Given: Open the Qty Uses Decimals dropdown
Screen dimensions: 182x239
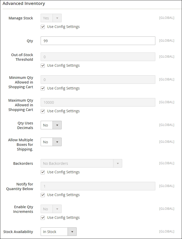Looking at the screenshot, I should [x=51, y=125].
